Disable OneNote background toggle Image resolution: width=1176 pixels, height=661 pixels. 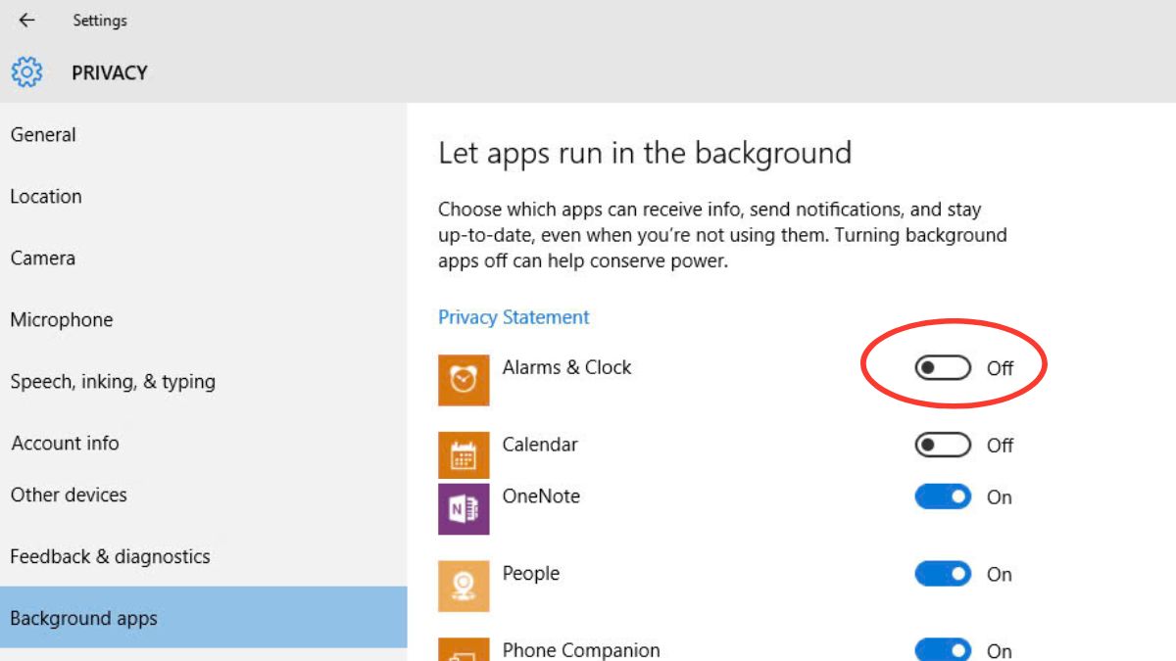coord(943,497)
